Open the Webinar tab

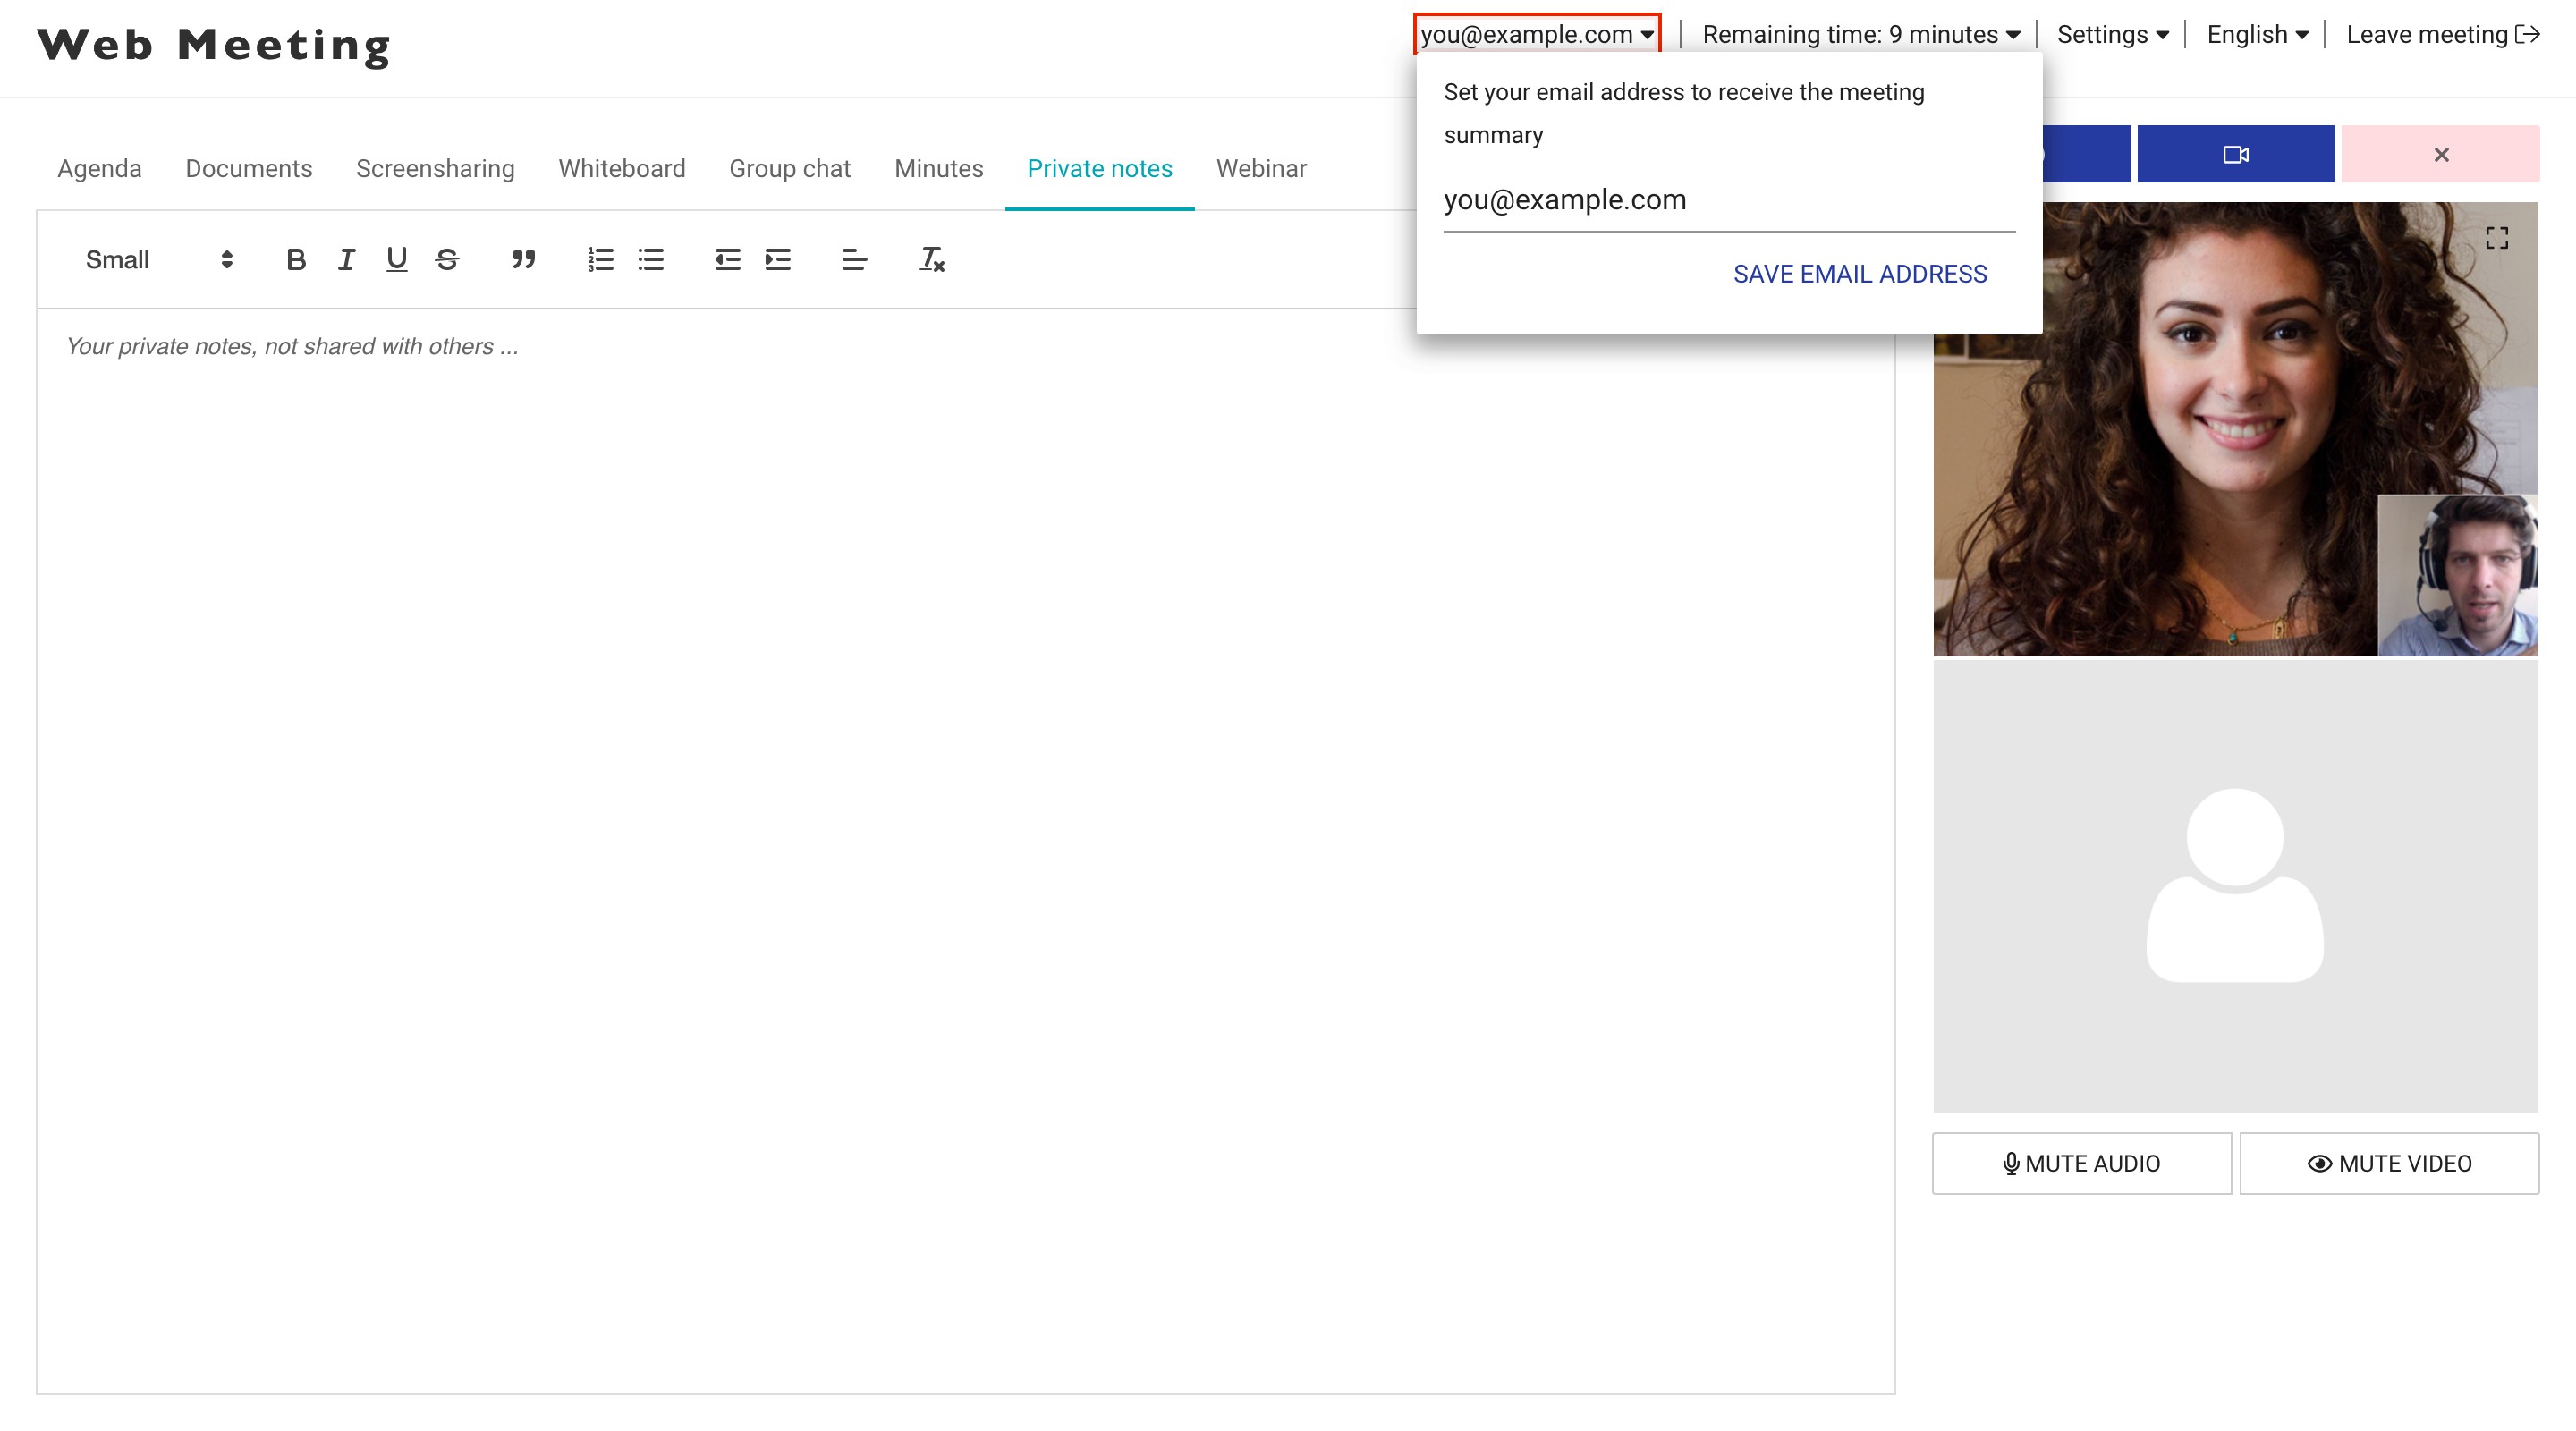tap(1261, 168)
